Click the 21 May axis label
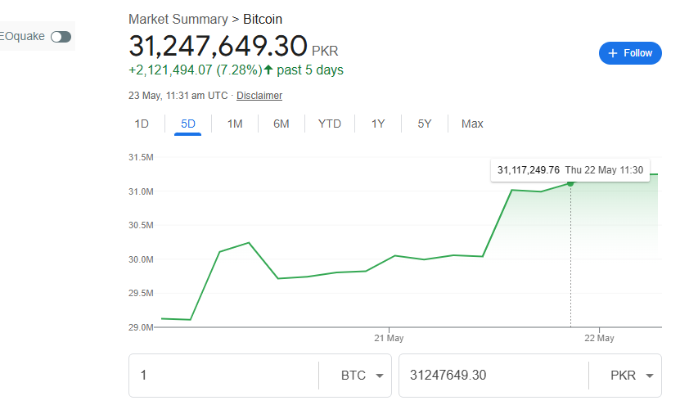The image size is (698, 405). point(389,338)
